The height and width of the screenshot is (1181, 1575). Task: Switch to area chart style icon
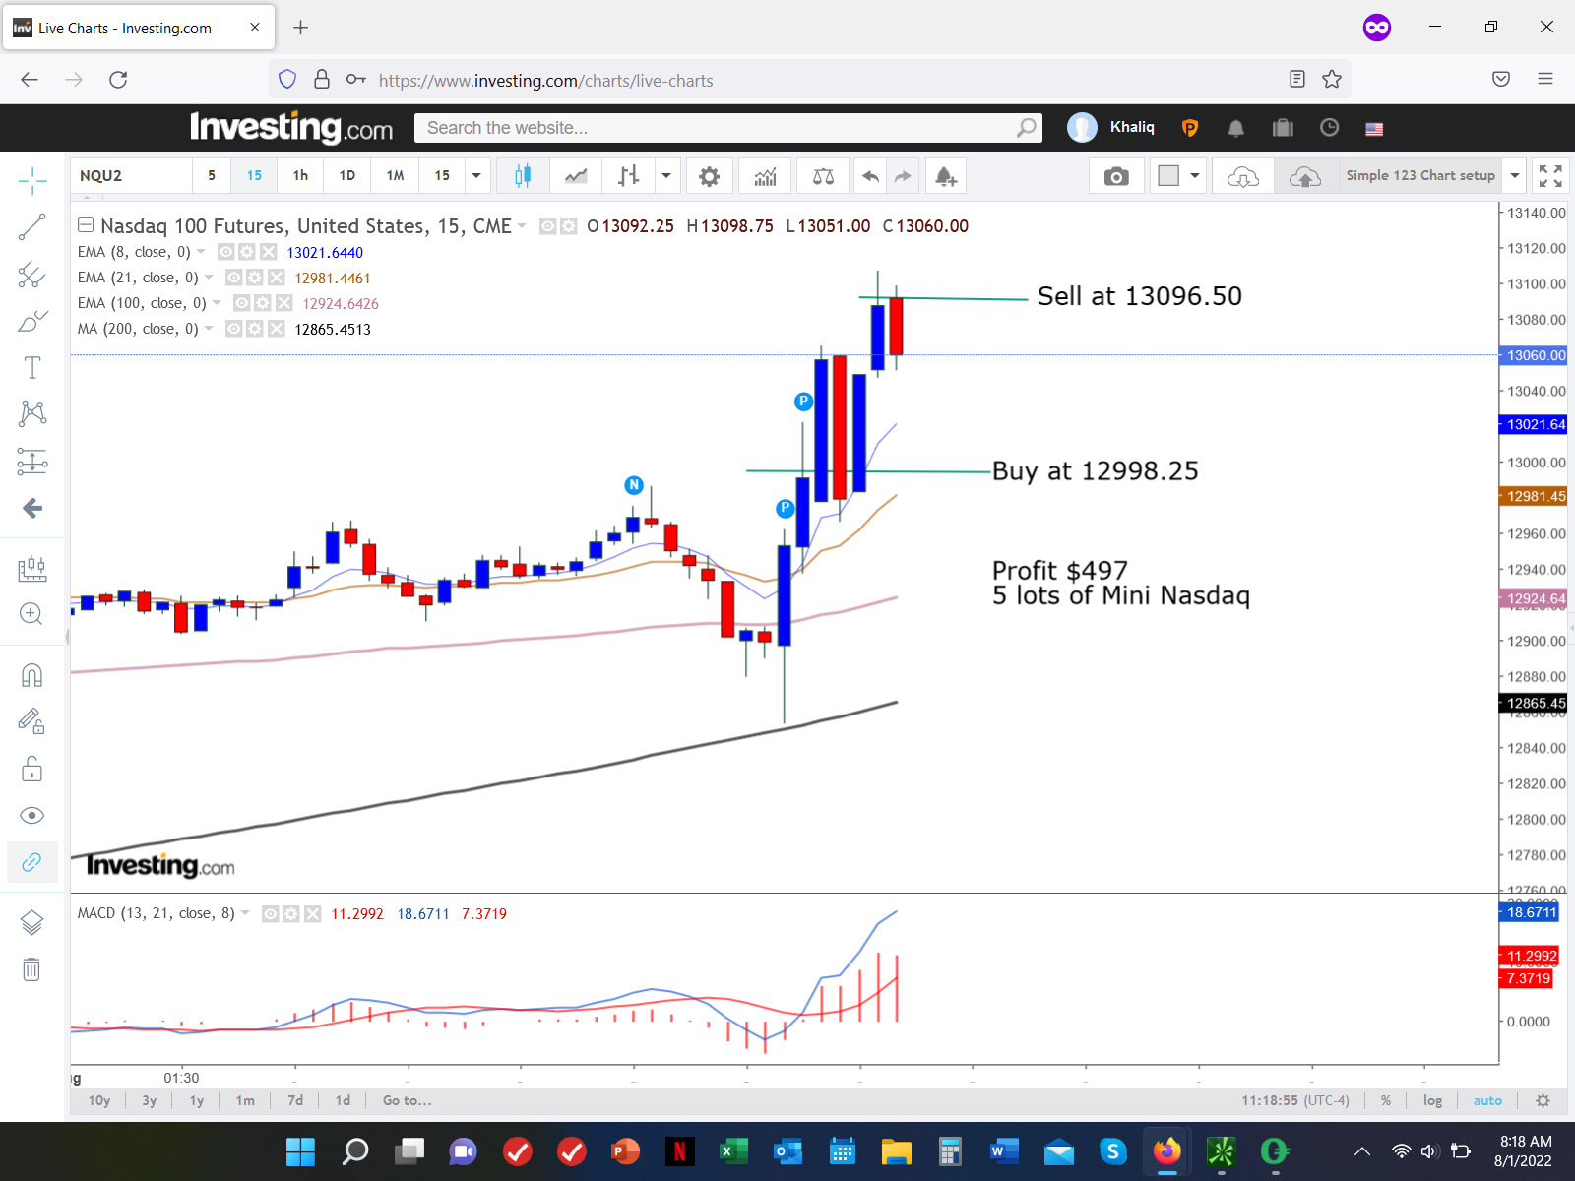pyautogui.click(x=576, y=176)
